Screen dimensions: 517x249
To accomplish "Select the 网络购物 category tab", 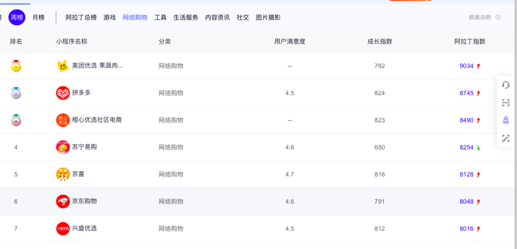I will 135,18.
